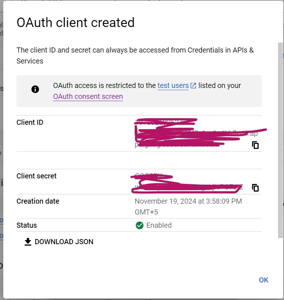Select the redacted Client secret value

(x=189, y=182)
